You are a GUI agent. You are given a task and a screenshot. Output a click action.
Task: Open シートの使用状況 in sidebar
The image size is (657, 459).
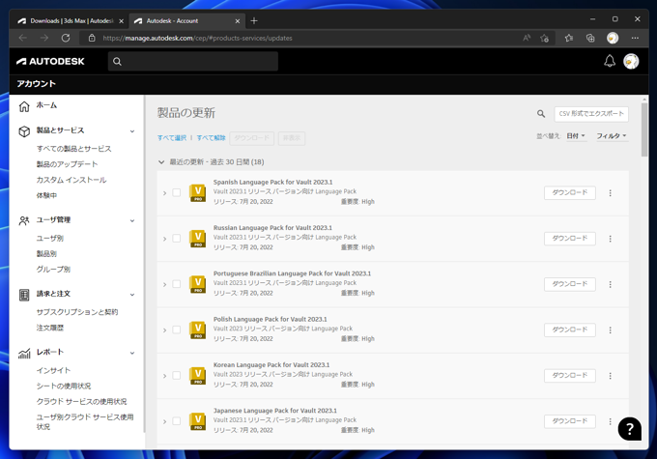coord(63,387)
